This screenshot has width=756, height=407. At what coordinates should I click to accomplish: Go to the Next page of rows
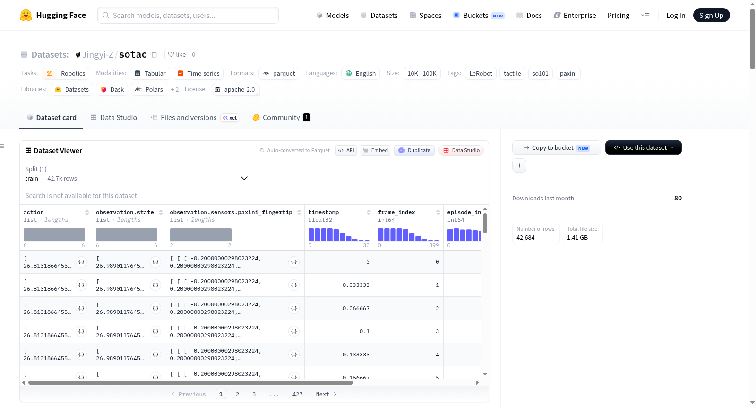[x=326, y=394]
